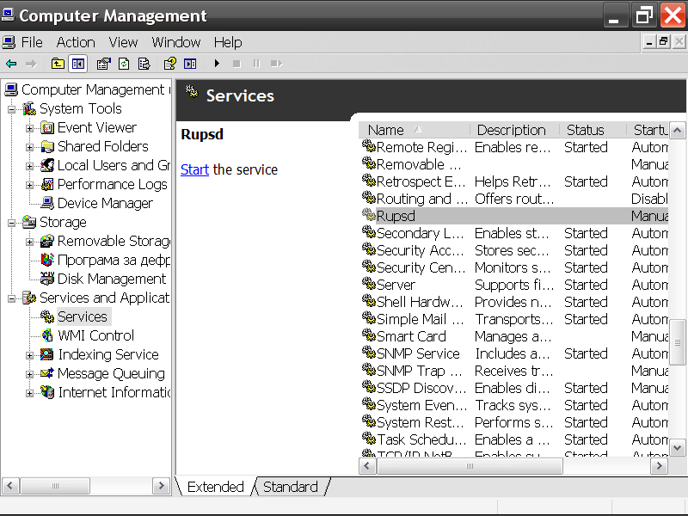Collapse Services and Applications branch

click(11, 298)
